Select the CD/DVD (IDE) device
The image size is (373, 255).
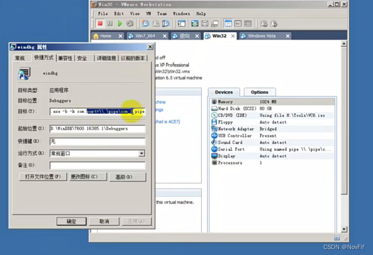click(x=272, y=115)
